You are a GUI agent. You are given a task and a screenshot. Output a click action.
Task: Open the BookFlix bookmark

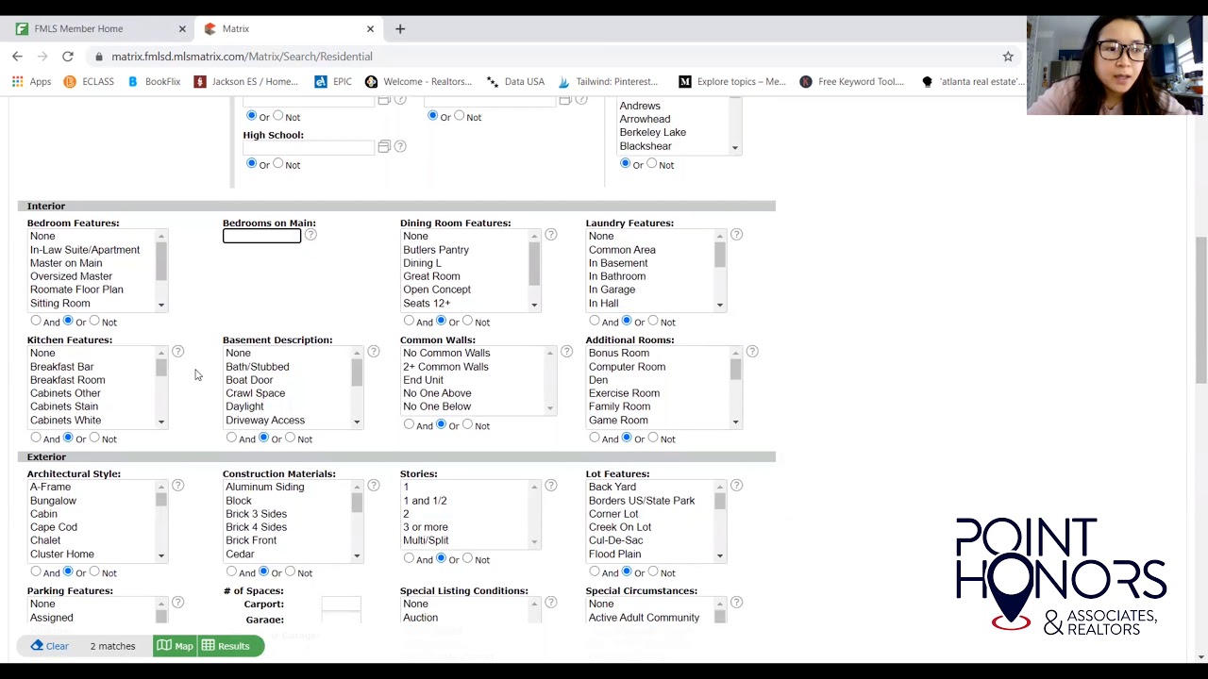point(153,81)
